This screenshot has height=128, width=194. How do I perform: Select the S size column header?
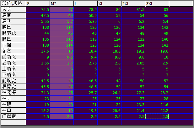coord(38,3)
